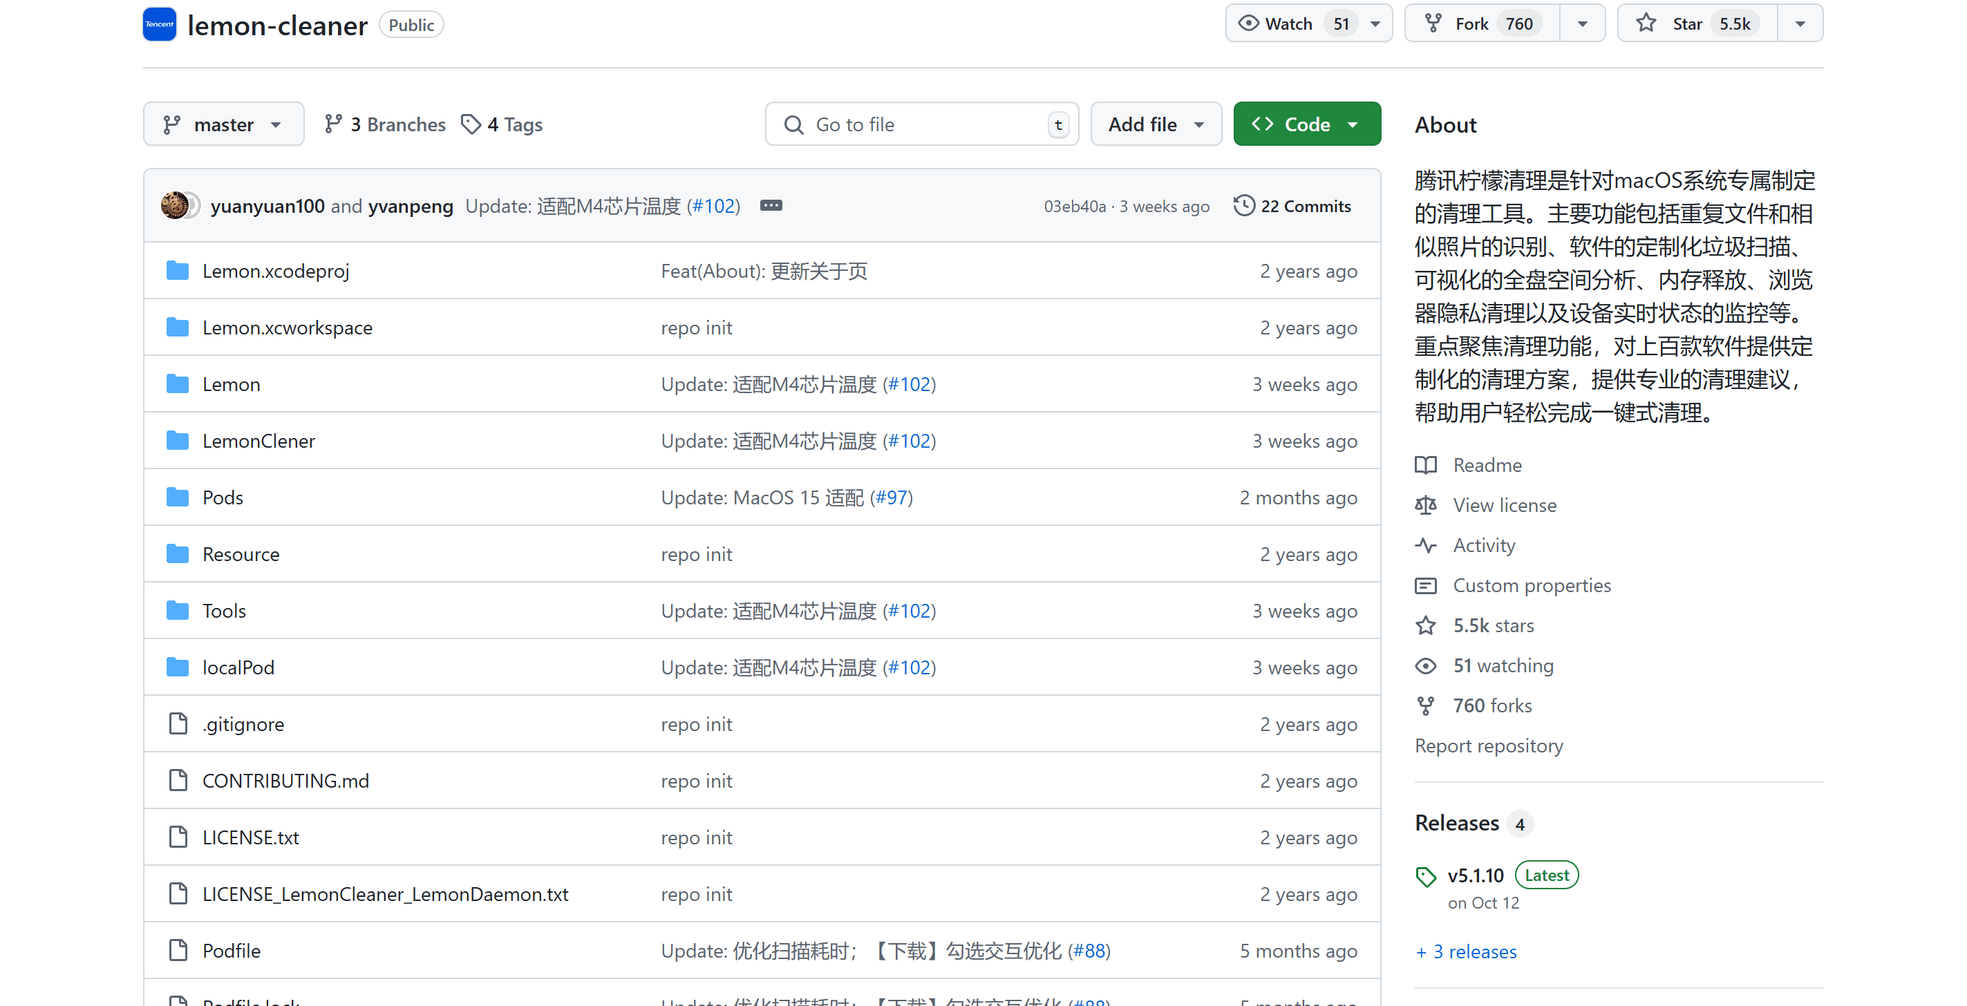The height and width of the screenshot is (1006, 1967).
Task: Open star lists dropdown arrow
Action: point(1800,23)
